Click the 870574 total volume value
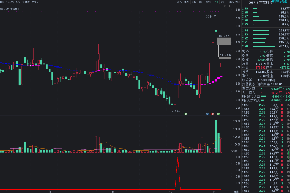The height and width of the screenshot is (193, 290). click(x=261, y=64)
